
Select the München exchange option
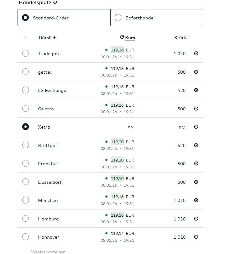coord(25,200)
